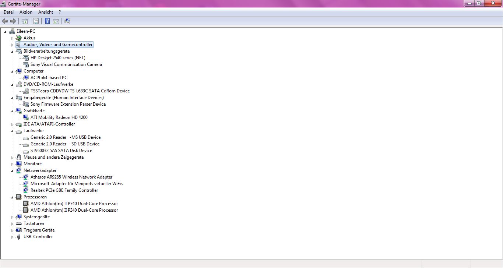Screen dimensions: 503x268
Task: Click the TSSTcorp CDDVDW drive icon
Action: (x=26, y=91)
